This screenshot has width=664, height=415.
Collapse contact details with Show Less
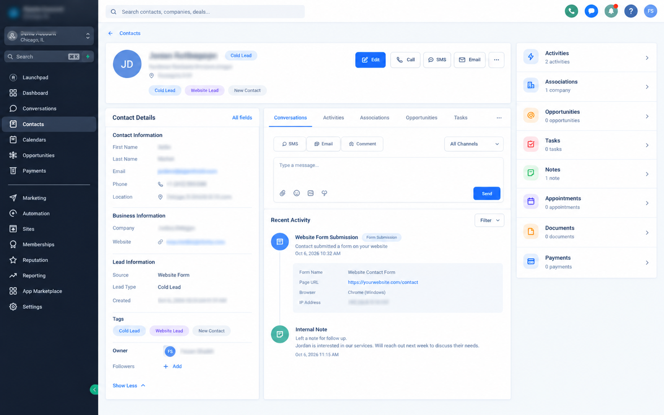pos(129,386)
